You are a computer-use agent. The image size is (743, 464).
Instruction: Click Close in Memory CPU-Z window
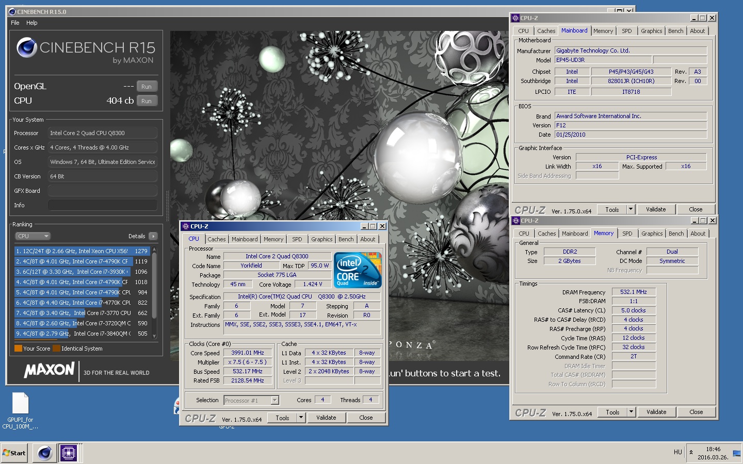[696, 412]
